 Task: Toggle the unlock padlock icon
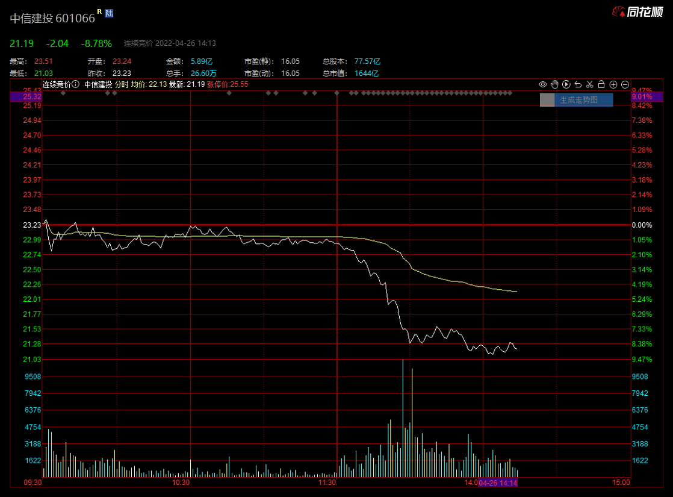click(x=601, y=84)
